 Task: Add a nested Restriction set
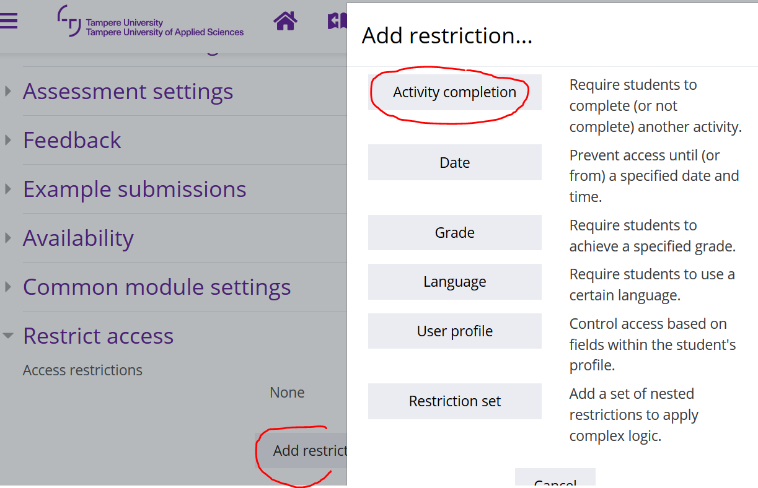coord(454,401)
